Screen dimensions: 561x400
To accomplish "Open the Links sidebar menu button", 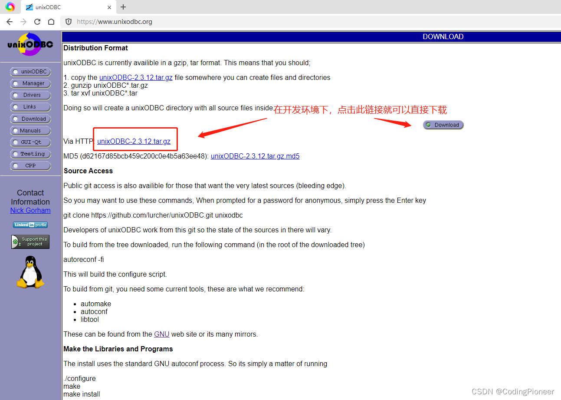I will 30,107.
